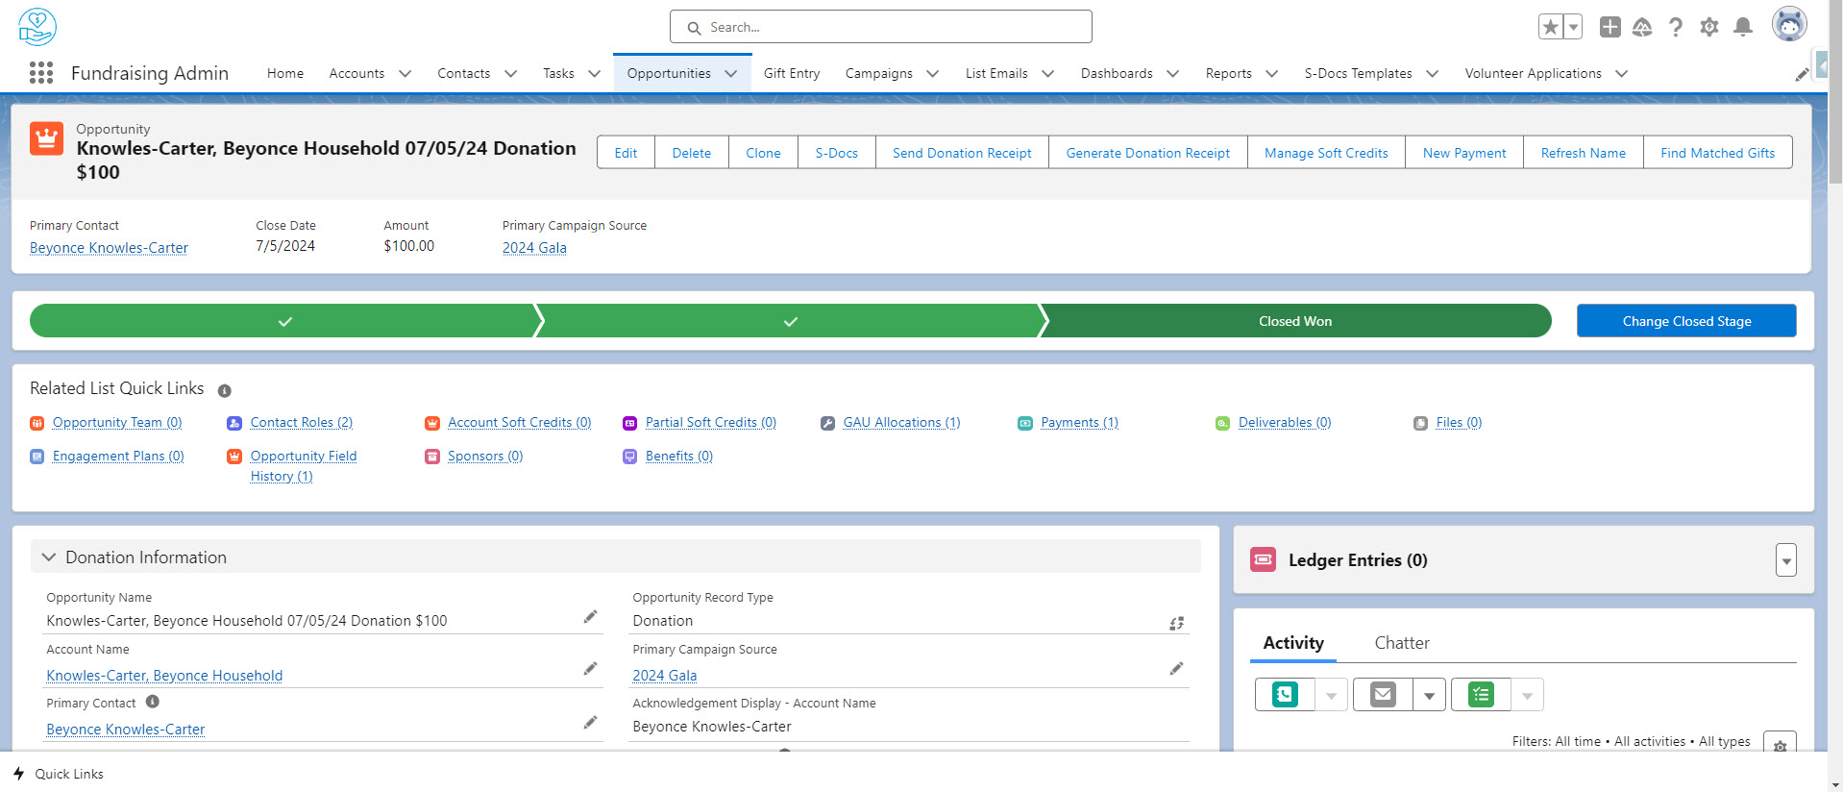Click the Email activity icon
The image size is (1843, 792).
coord(1383,694)
